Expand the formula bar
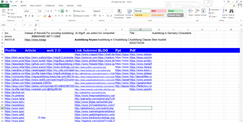 [x=241, y=25]
